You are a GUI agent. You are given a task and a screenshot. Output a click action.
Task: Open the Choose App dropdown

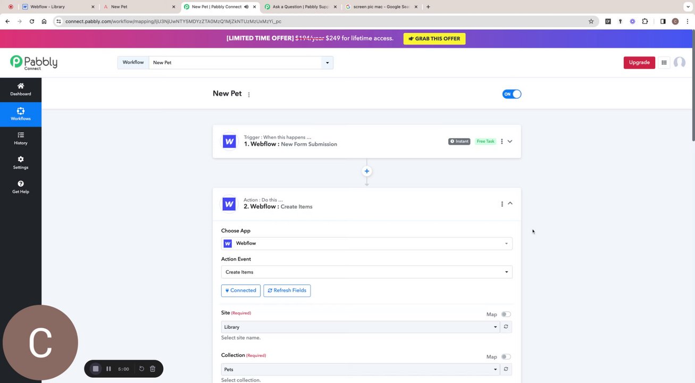(366, 243)
